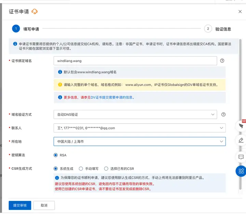Select the RSA key algorithm radio
Viewport: 246px width, 214px height.
(x=56, y=155)
